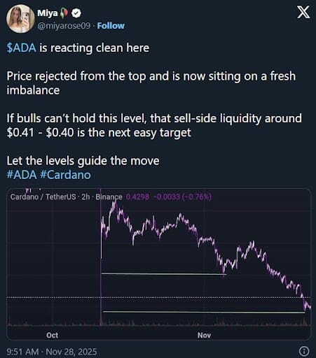316x358 pixels.
Task: Click the info icon beside timestamp
Action: [304, 351]
